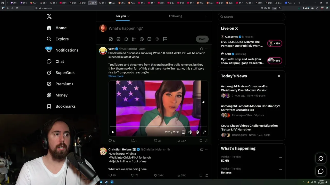This screenshot has height=185, width=330.
Task: Add a poll to the new post
Action: [134, 39]
